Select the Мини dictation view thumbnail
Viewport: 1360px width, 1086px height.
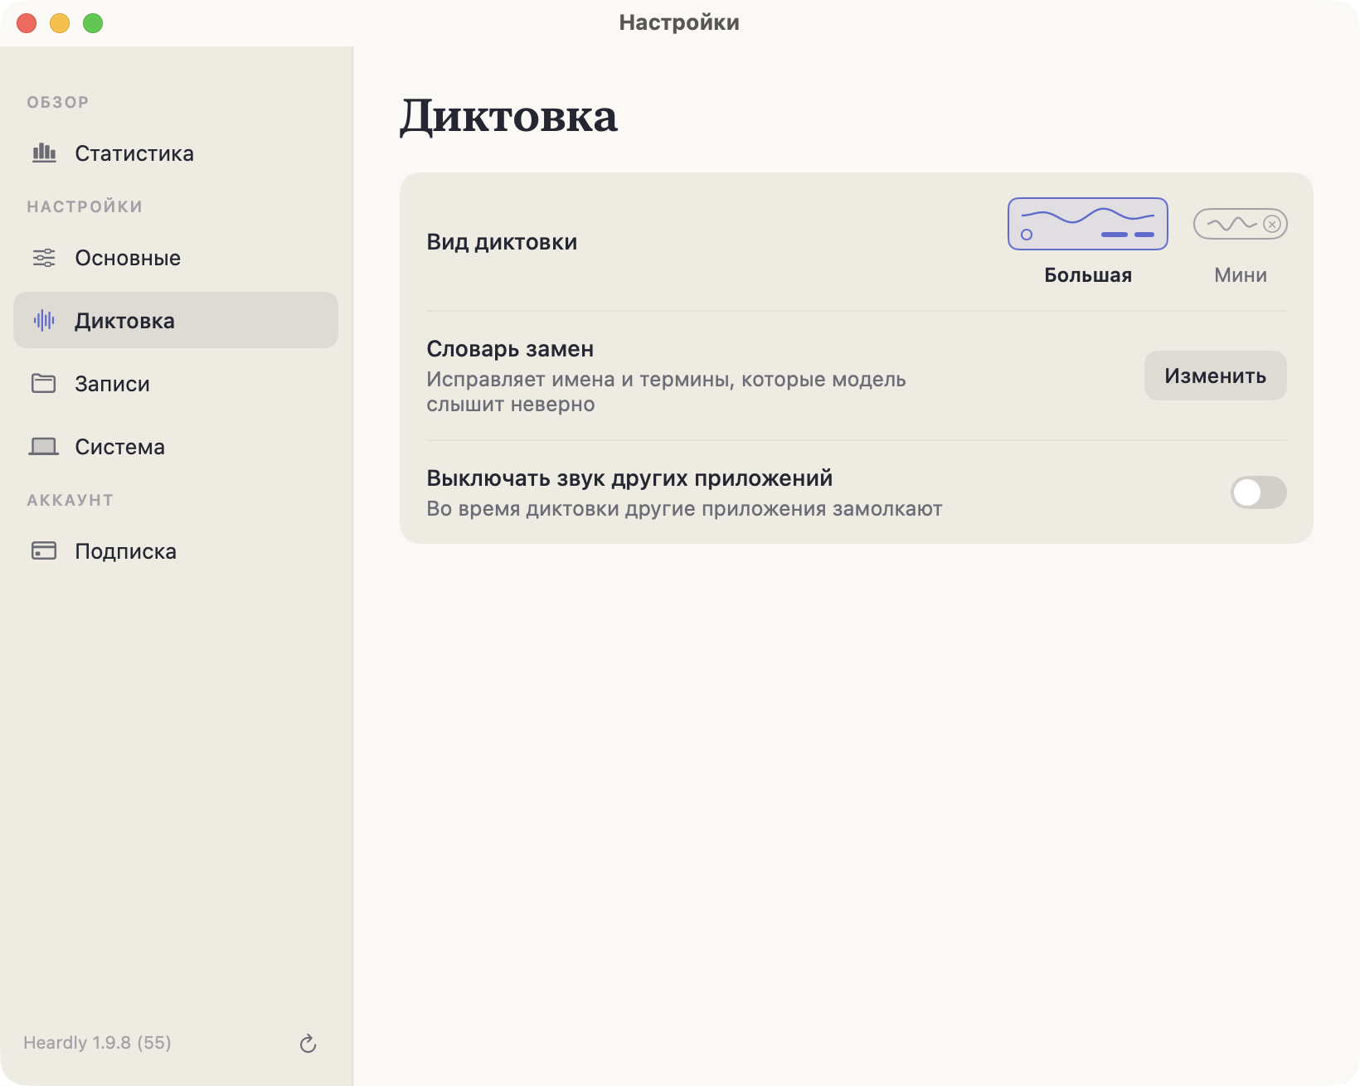[x=1241, y=224]
